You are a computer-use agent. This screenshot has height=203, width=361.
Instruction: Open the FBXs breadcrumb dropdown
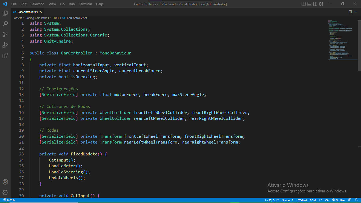click(55, 18)
